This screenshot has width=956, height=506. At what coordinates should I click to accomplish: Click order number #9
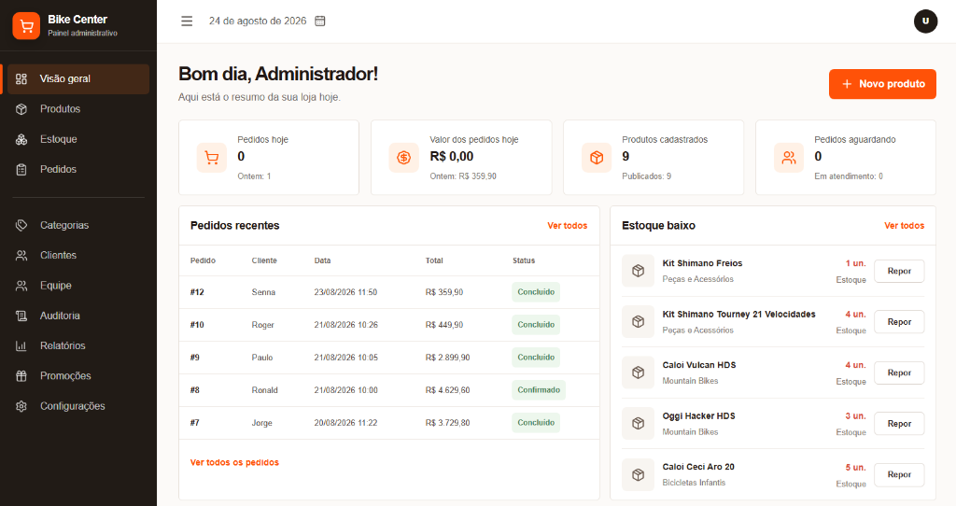[194, 358]
